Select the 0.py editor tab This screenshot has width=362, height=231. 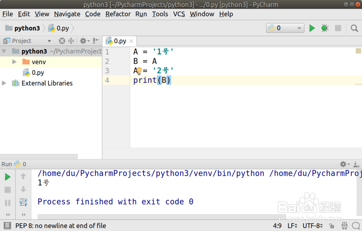(120, 41)
